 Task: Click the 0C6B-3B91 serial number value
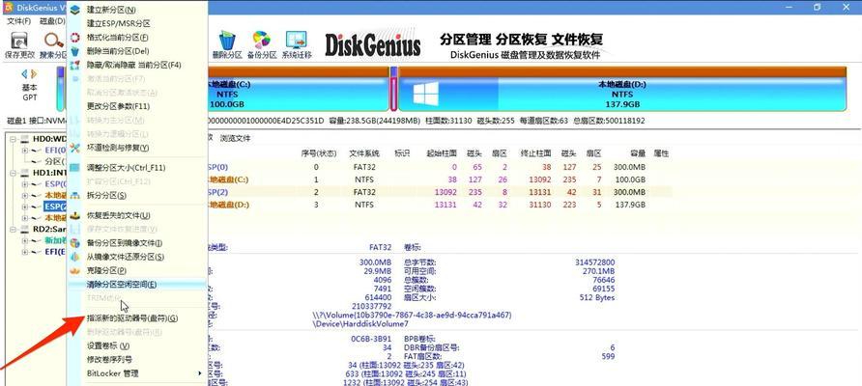371,339
